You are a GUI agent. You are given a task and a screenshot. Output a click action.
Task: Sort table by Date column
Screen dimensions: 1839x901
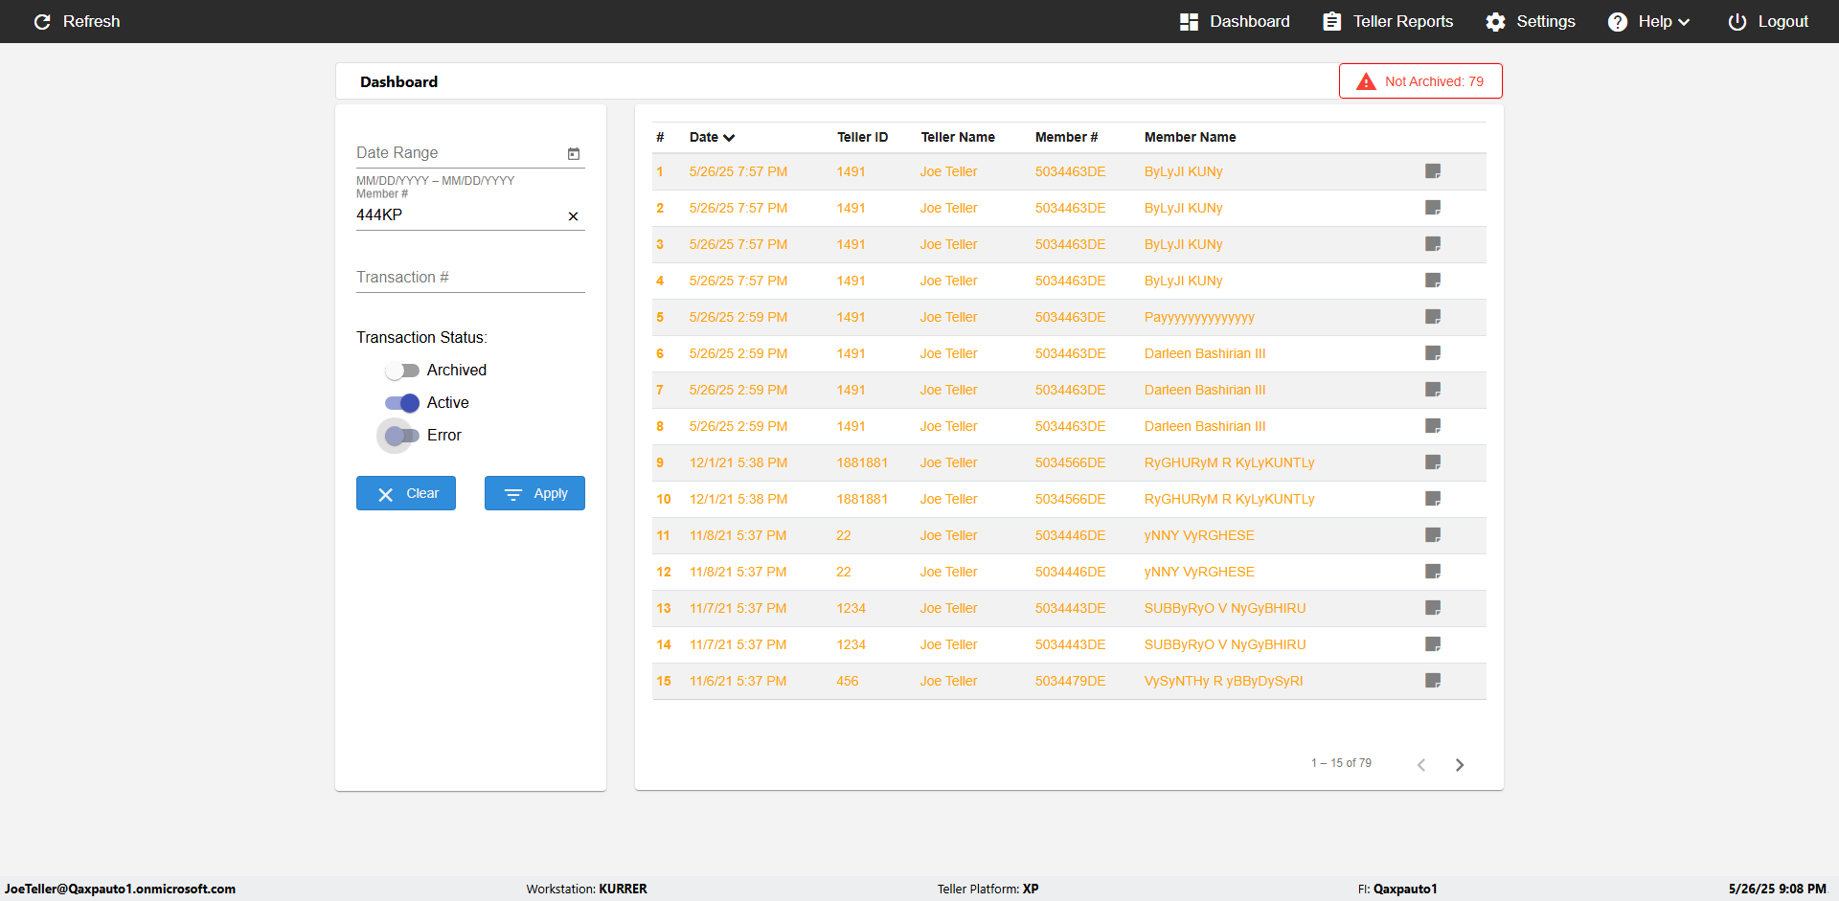pyautogui.click(x=712, y=137)
